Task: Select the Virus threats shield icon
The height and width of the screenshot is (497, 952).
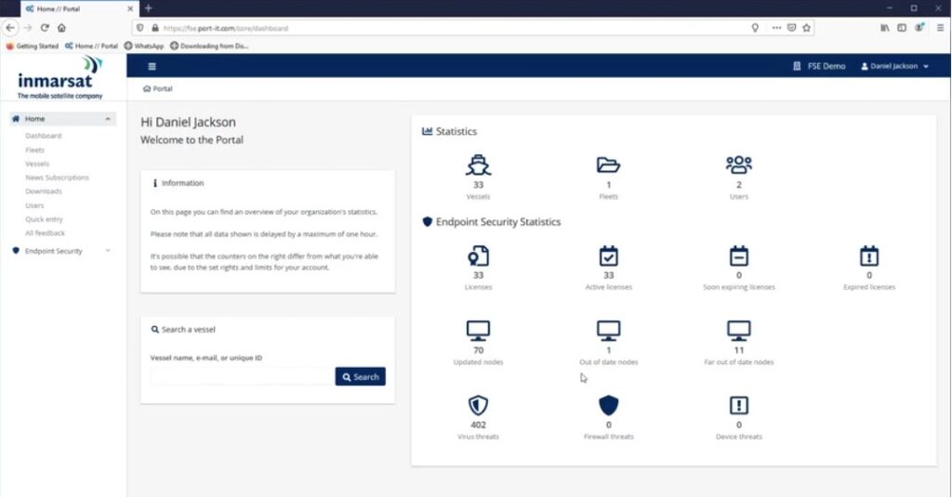Action: [478, 405]
